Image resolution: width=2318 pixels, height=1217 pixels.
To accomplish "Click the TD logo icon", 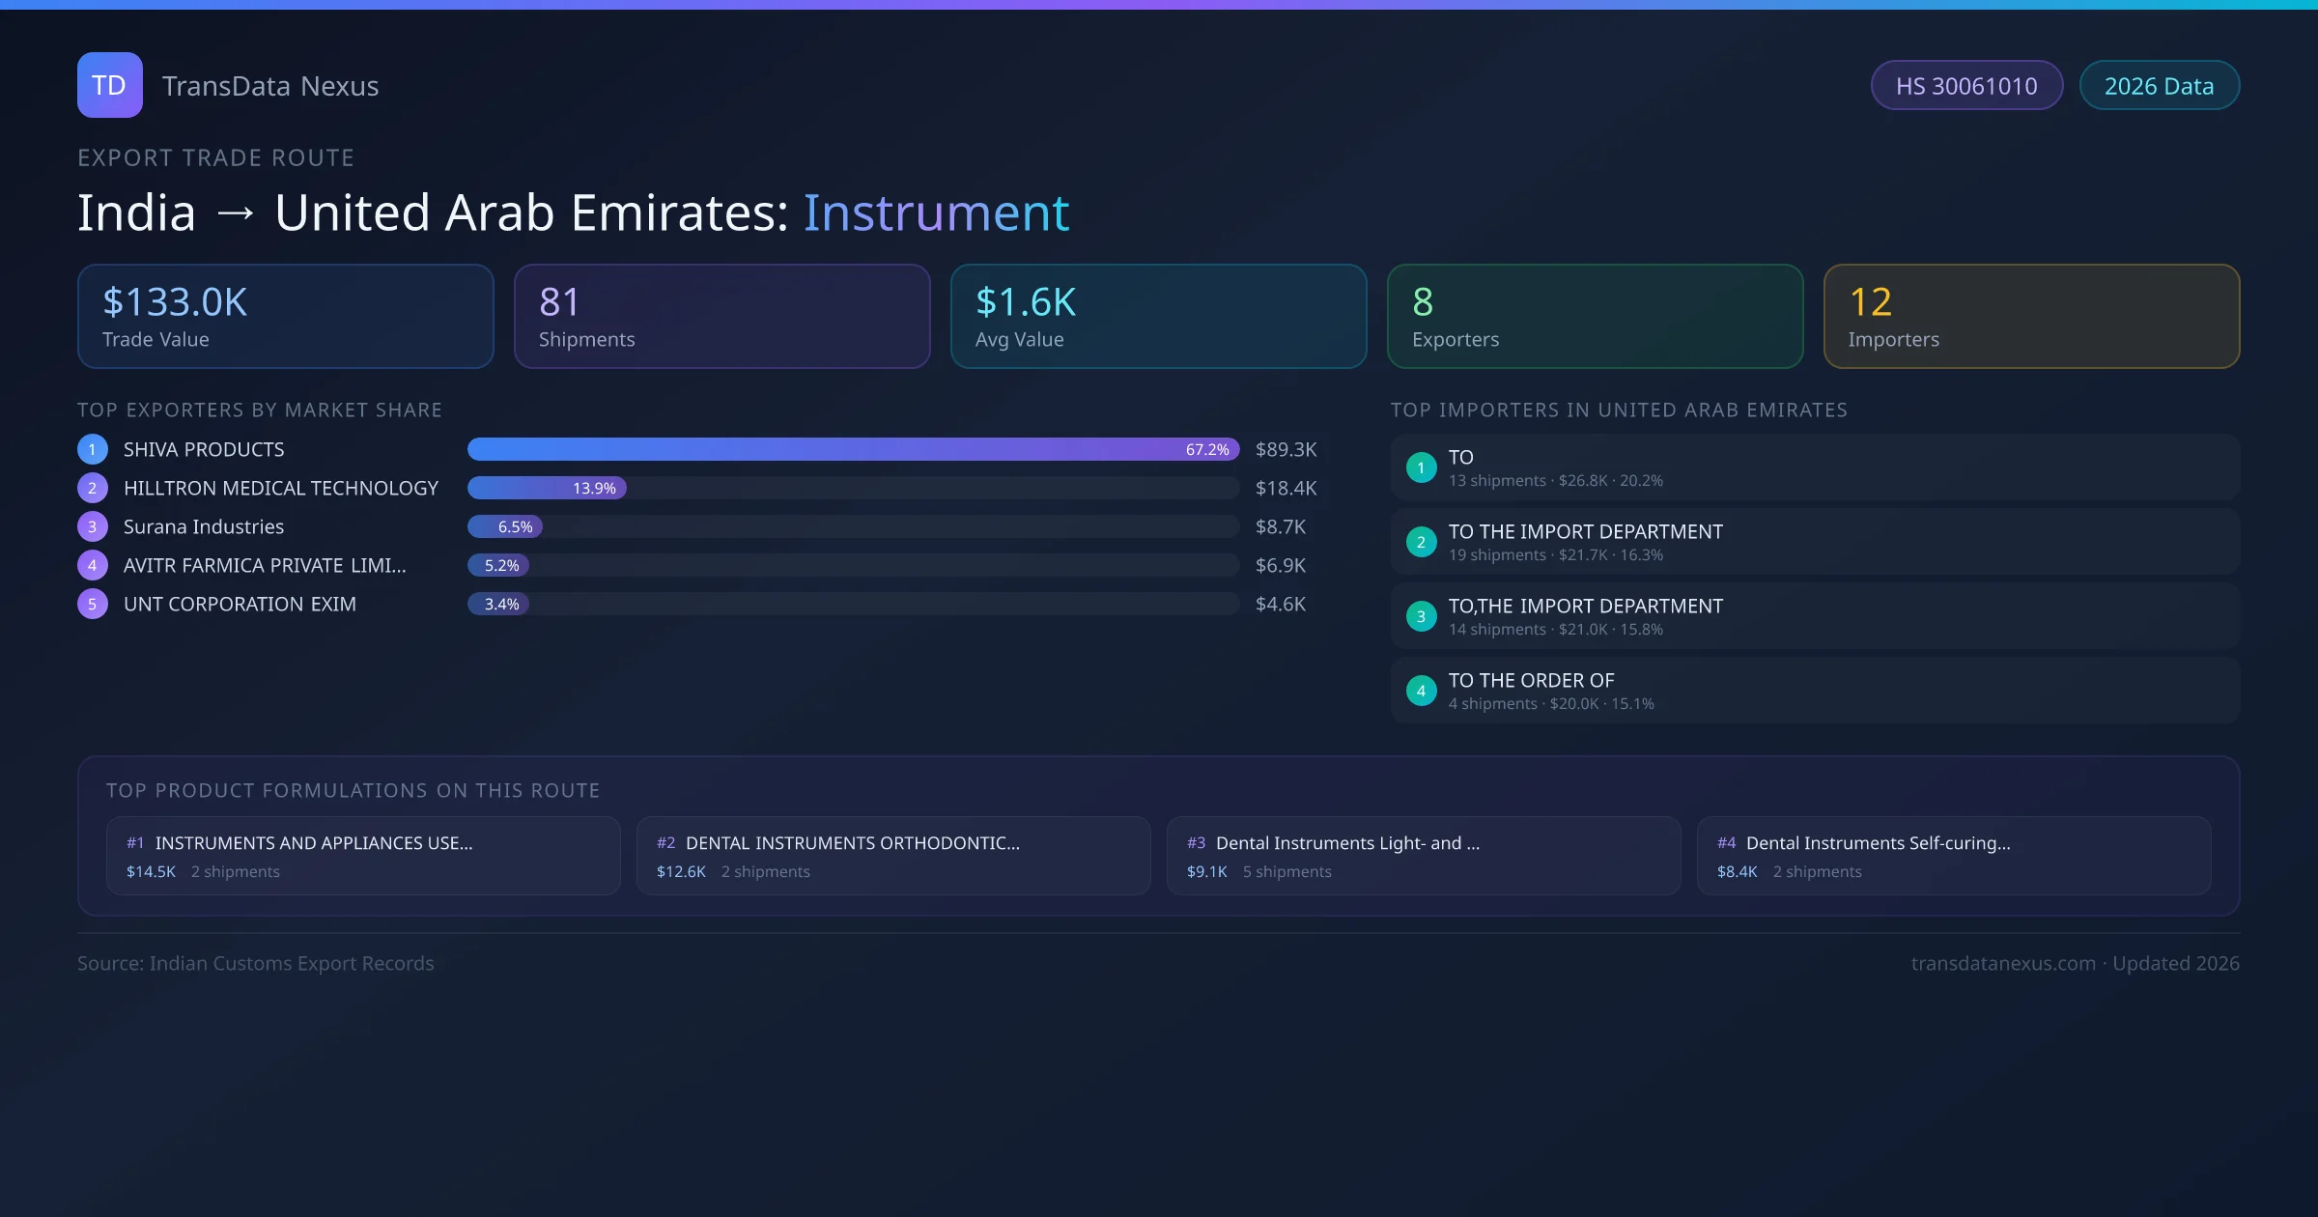I will [x=109, y=85].
